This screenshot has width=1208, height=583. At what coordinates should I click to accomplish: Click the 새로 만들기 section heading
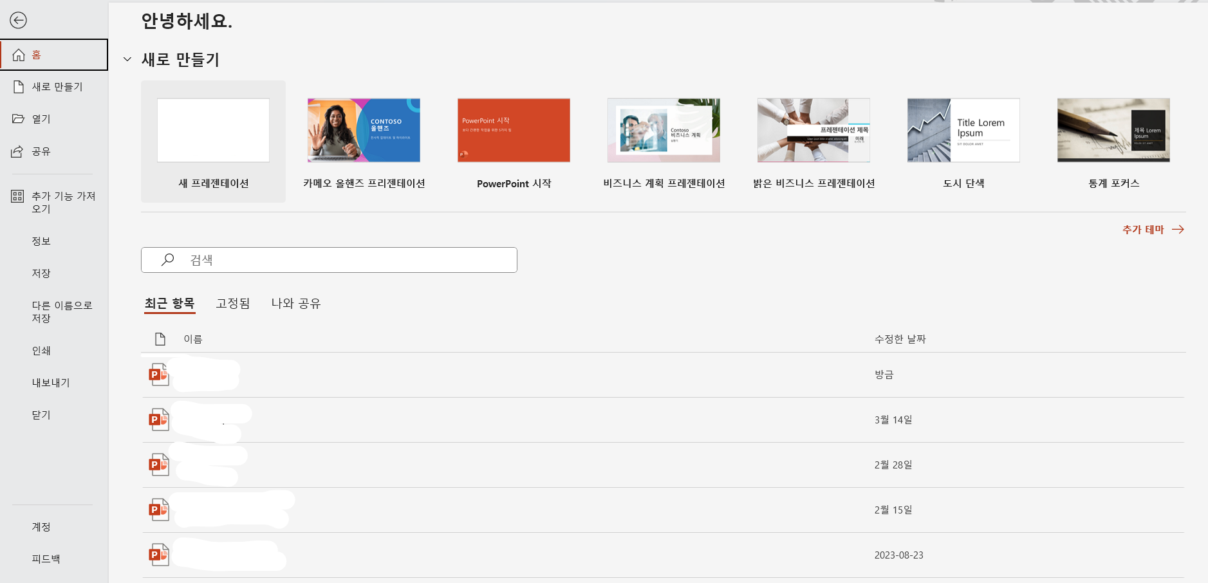coord(180,59)
